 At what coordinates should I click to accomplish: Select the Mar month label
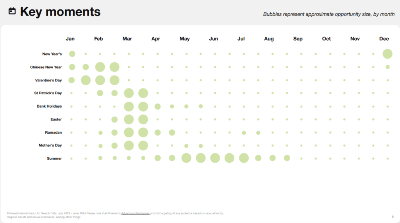click(x=127, y=39)
